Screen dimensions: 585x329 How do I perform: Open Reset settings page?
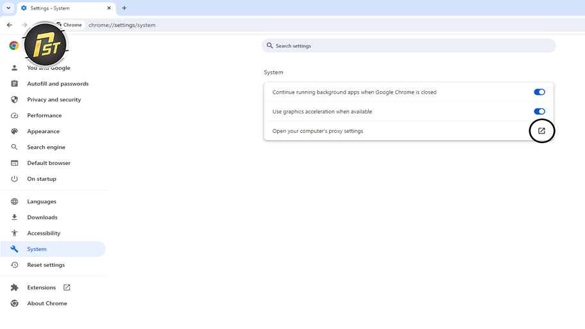pyautogui.click(x=46, y=265)
